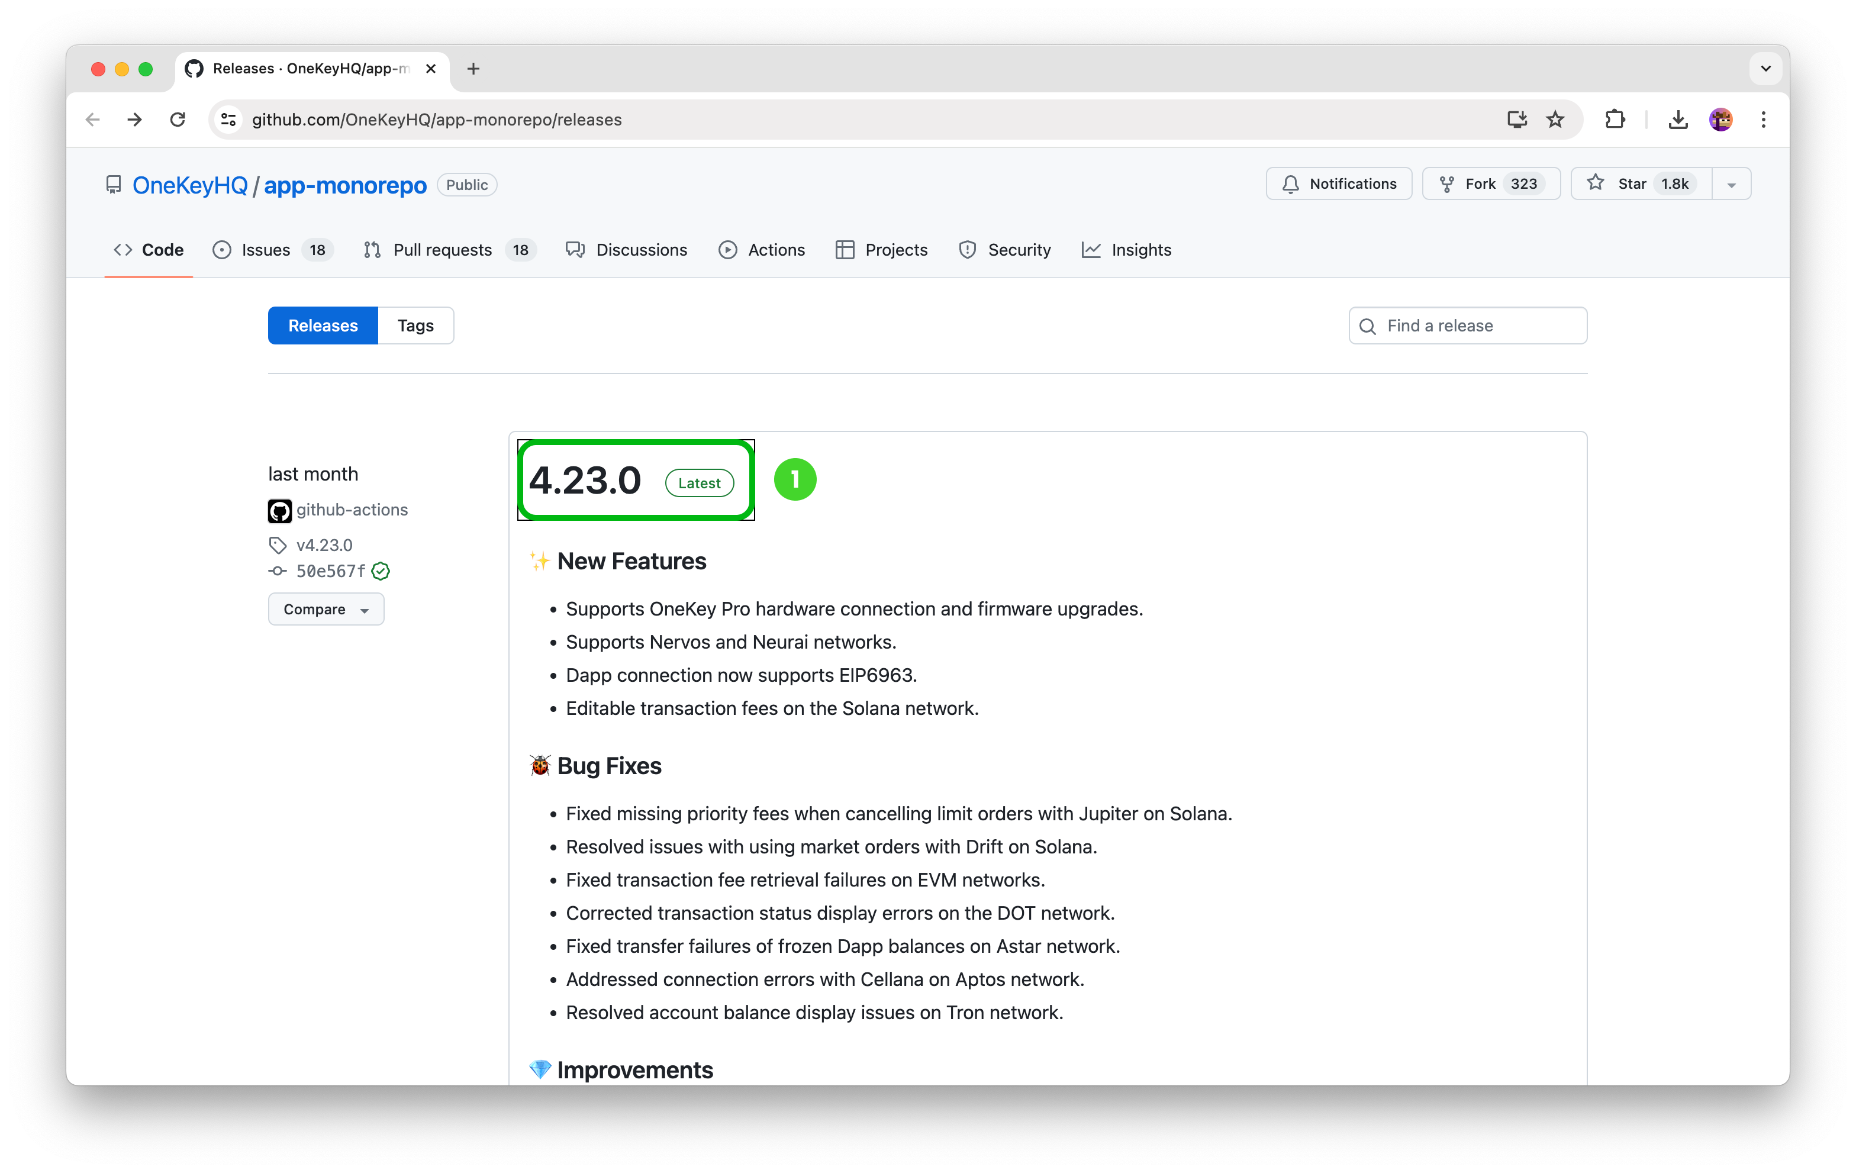Open the Chrome three-dot menu
1856x1173 pixels.
pos(1764,120)
